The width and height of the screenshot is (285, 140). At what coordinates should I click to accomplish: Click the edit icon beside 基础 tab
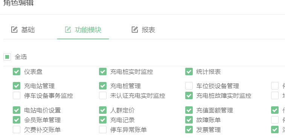coord(14,30)
